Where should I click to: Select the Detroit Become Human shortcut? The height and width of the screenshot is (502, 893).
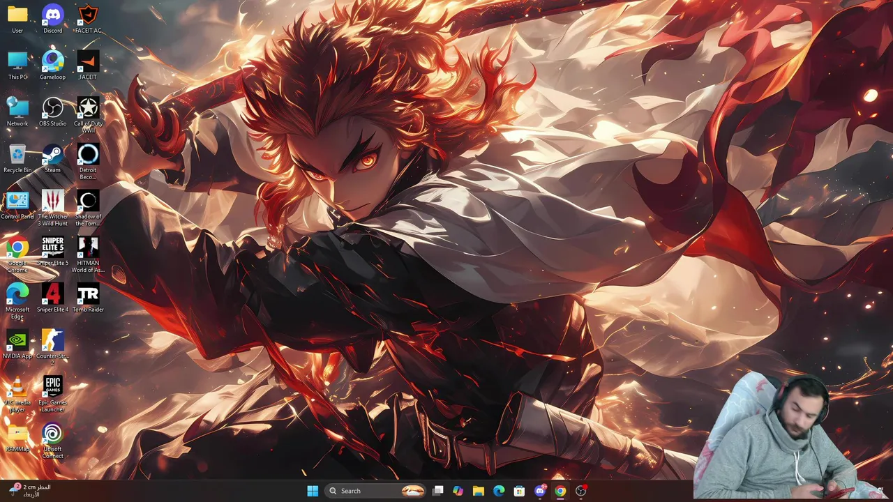88,162
